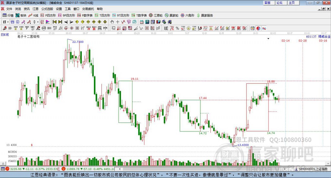Open the T数字表 tool
This screenshot has width=331, height=178.
coord(139,16)
